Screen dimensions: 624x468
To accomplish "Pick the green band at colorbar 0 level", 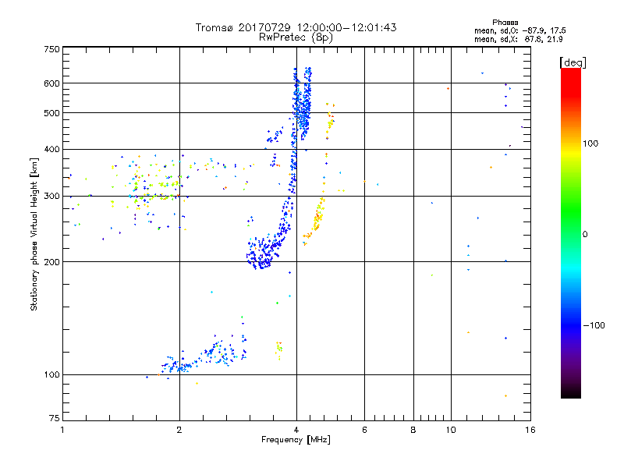I will pos(570,234).
